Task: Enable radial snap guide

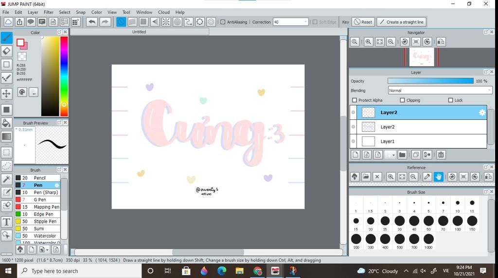Action: [x=166, y=22]
